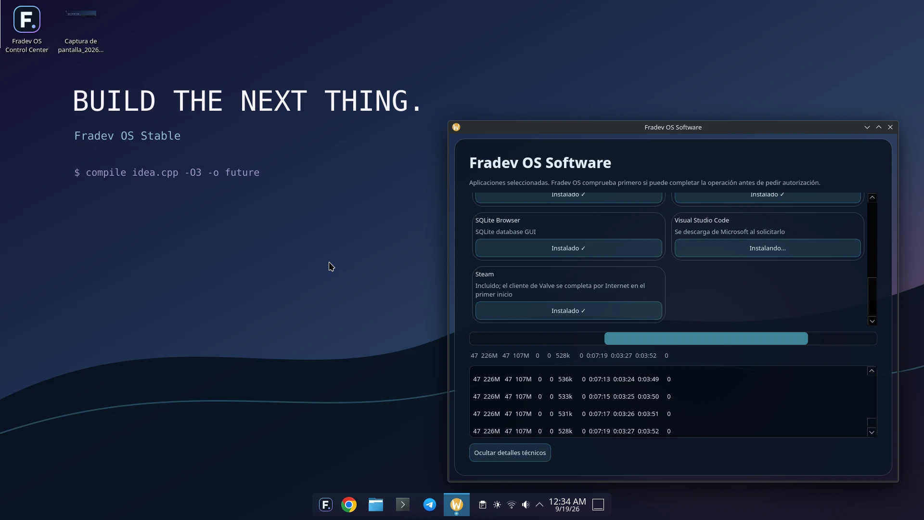Screen dimensions: 924x520
Task: Open the brightness tray icon
Action: [497, 505]
